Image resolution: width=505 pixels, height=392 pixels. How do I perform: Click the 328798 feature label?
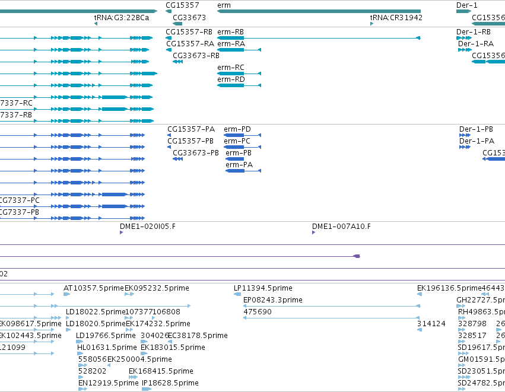[472, 324]
